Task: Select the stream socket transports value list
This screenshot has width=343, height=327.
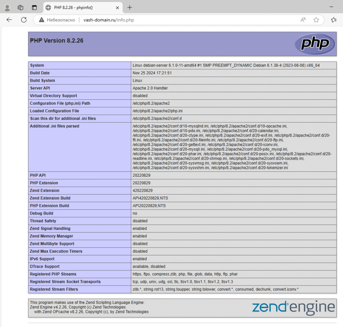Action: tap(183, 282)
